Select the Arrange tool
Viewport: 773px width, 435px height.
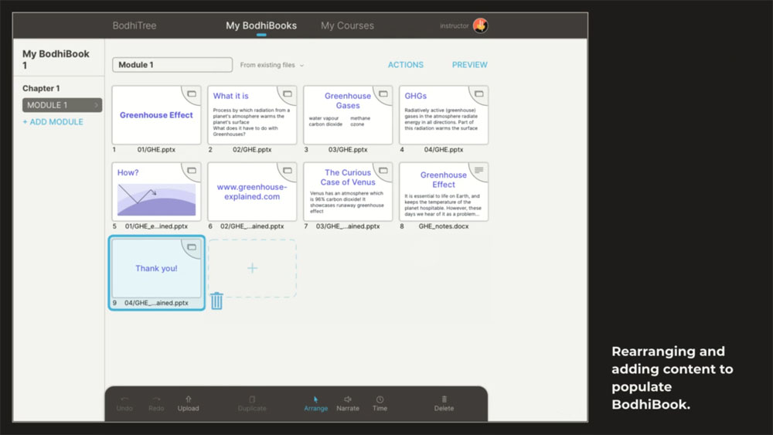[315, 403]
